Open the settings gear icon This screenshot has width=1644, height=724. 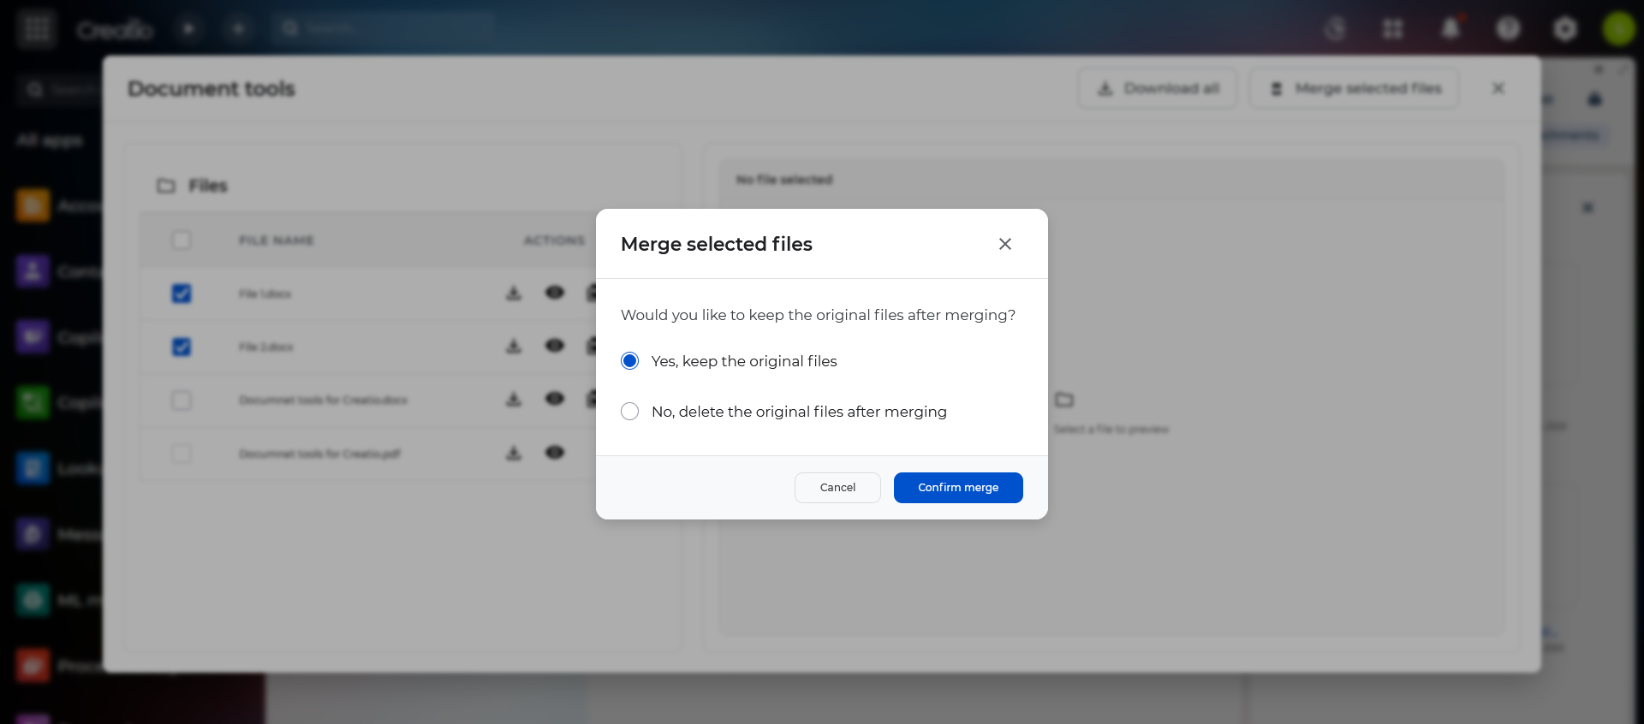click(x=1565, y=29)
